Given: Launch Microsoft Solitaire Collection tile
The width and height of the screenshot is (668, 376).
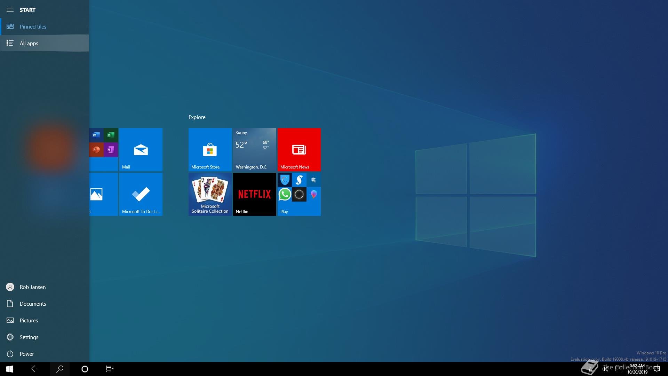Looking at the screenshot, I should tap(210, 194).
